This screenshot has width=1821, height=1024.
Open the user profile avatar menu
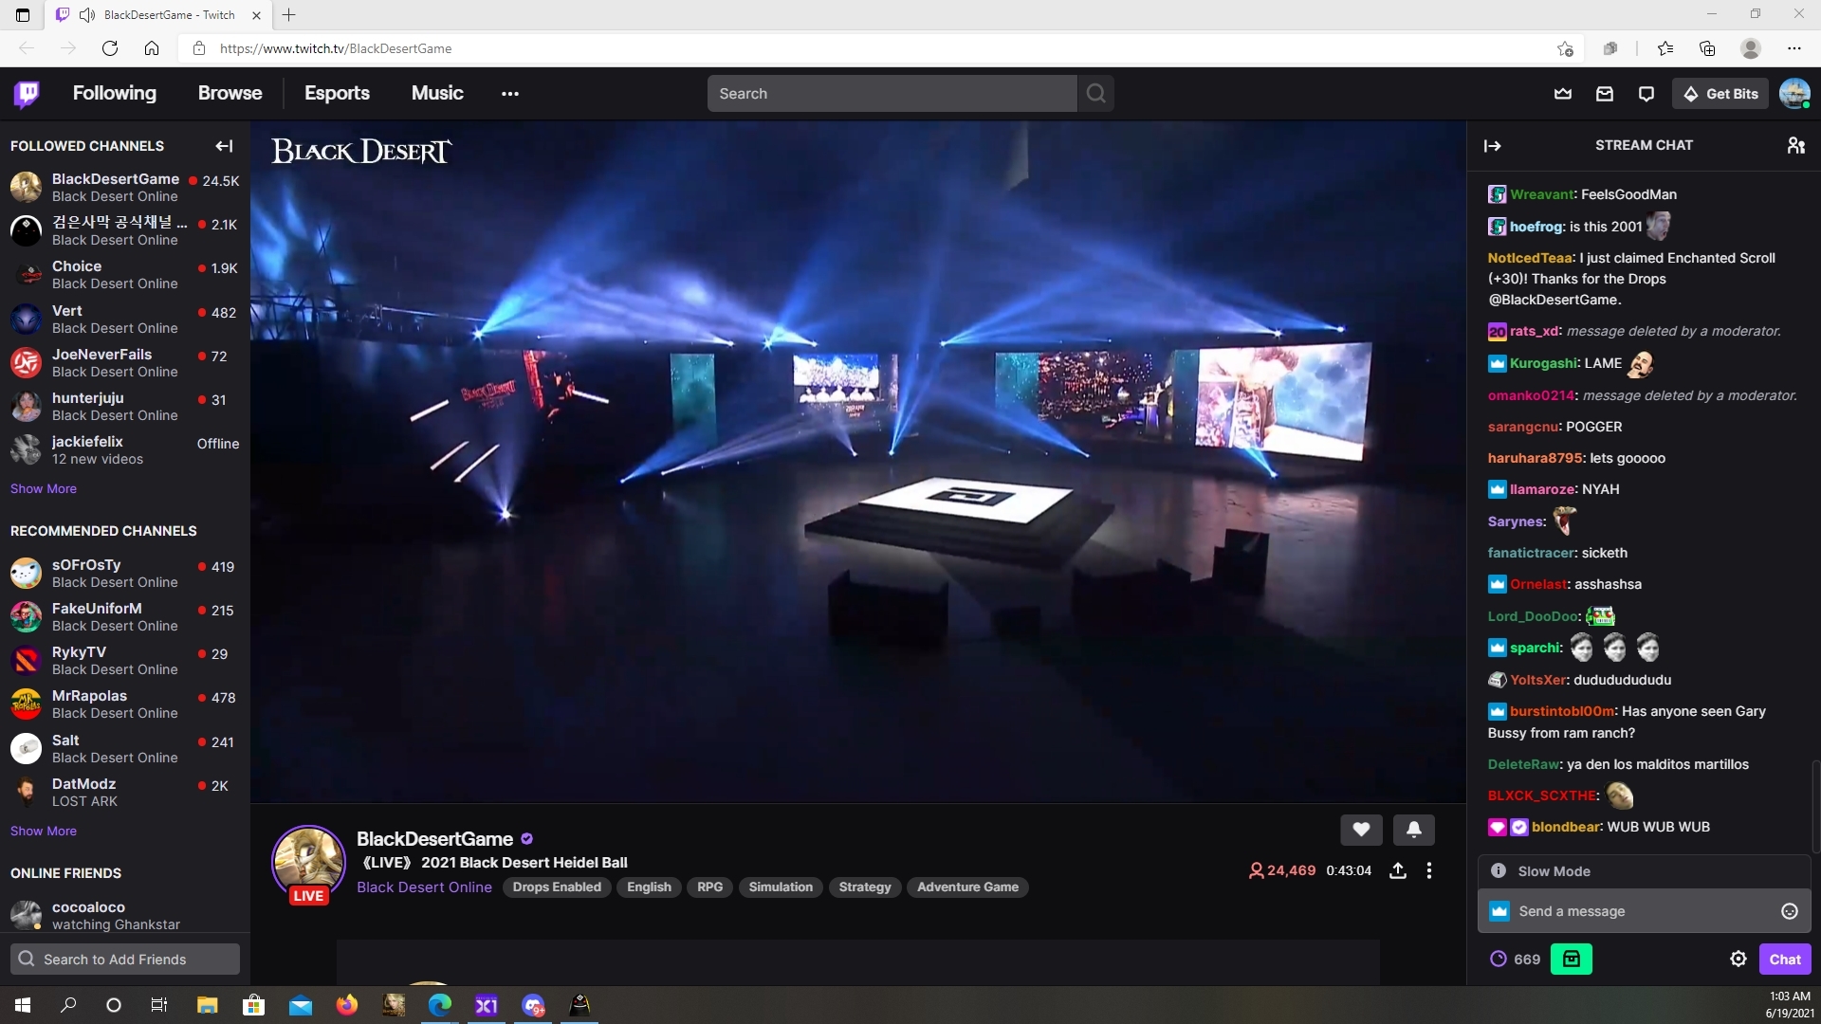point(1794,93)
